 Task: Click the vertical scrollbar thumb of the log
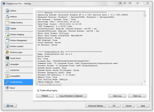[x=144, y=15]
